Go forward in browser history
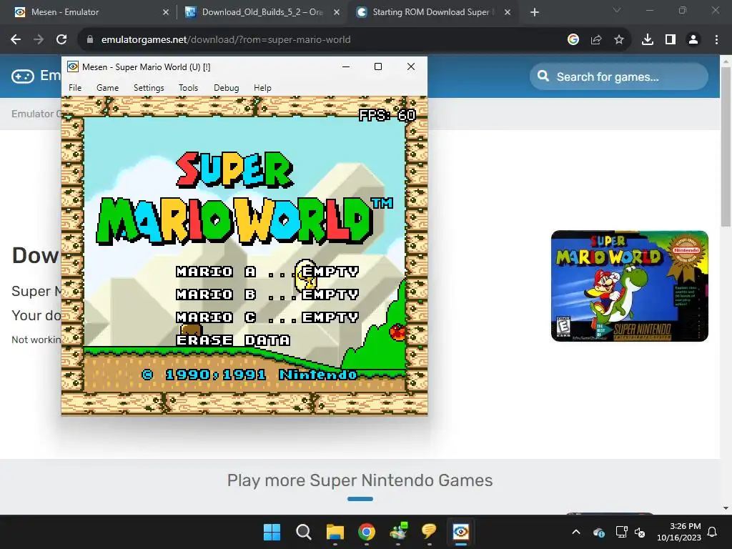 pyautogui.click(x=39, y=40)
